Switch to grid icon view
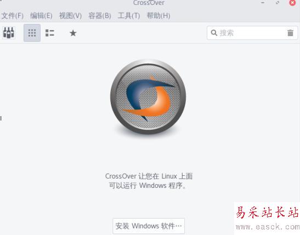This screenshot has height=235, width=300. [32, 33]
